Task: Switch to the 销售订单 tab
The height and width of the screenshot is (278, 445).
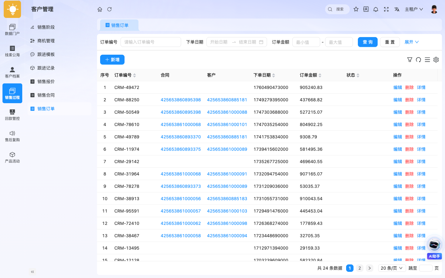Action: [119, 25]
